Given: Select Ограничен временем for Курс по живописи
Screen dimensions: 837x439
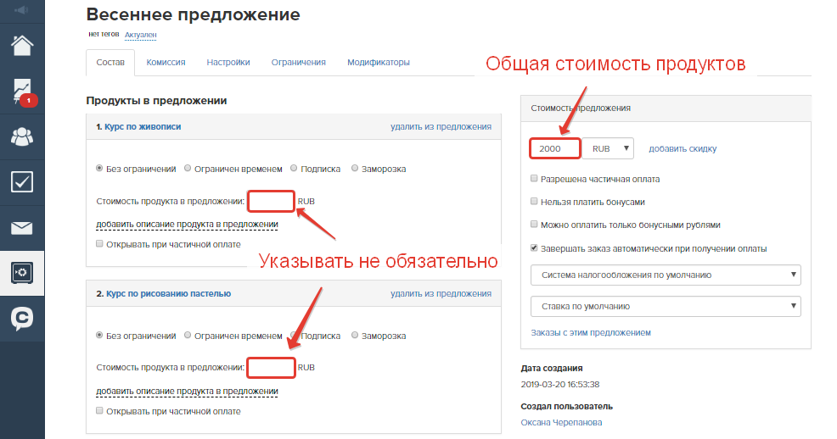Looking at the screenshot, I should click(188, 169).
